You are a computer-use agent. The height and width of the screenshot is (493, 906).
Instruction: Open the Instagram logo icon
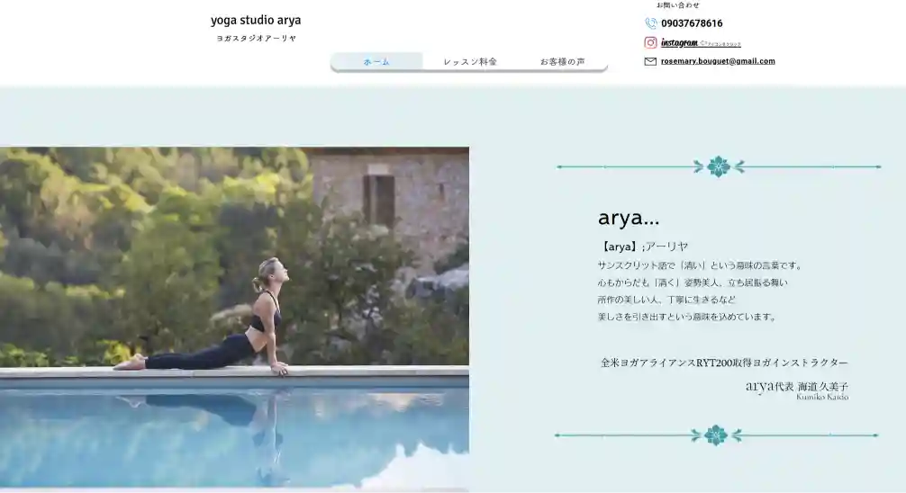coord(650,42)
